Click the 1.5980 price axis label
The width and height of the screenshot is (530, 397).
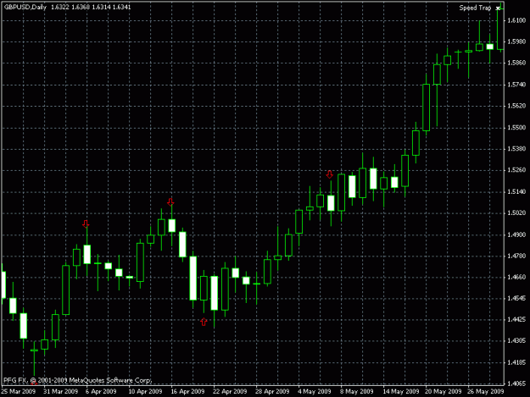coord(516,41)
